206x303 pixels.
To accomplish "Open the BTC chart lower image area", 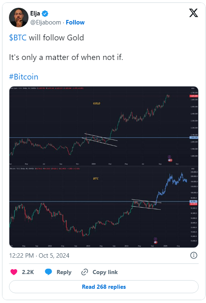I will 104,207.
